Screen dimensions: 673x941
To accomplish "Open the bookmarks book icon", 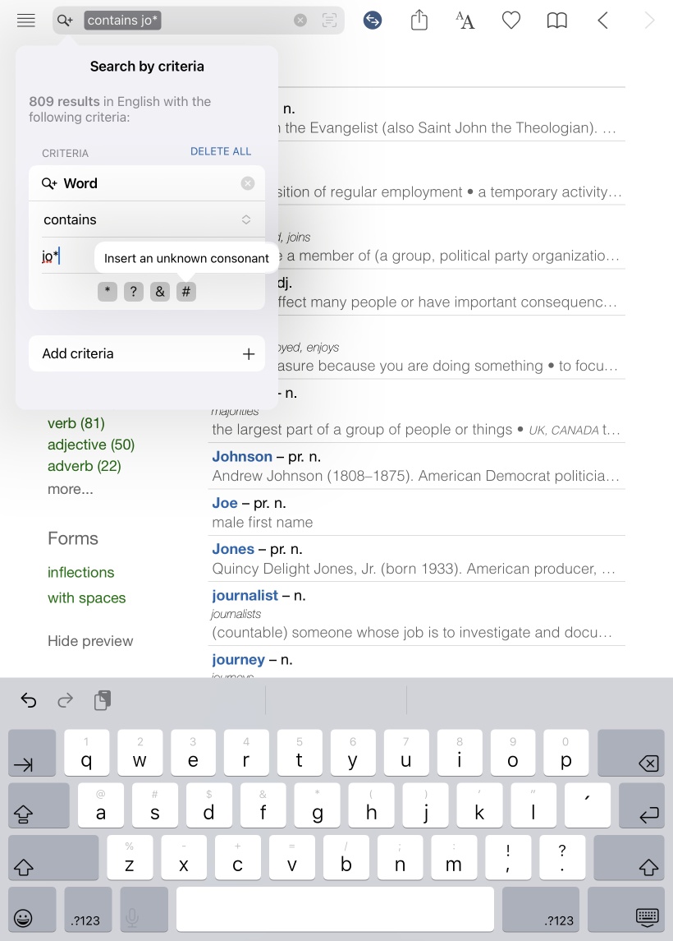I will click(557, 21).
